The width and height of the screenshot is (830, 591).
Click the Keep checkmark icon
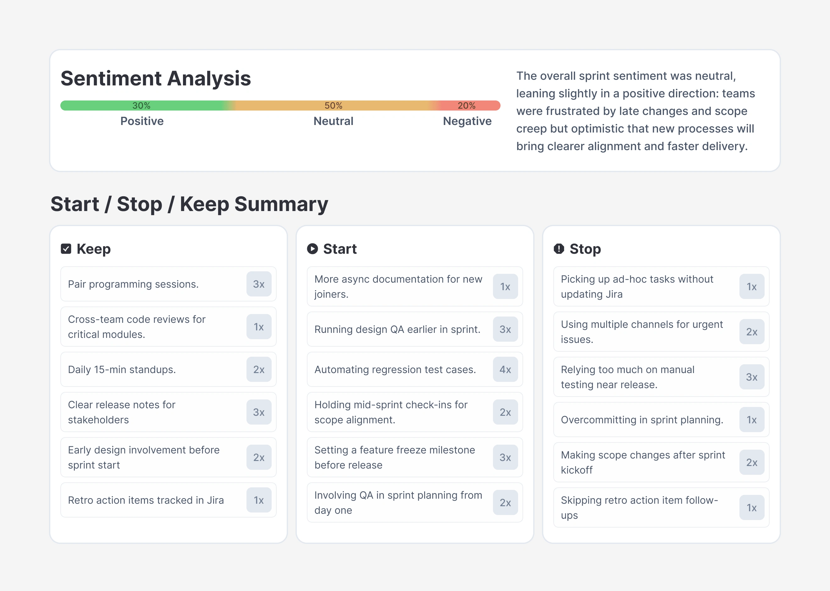[66, 249]
